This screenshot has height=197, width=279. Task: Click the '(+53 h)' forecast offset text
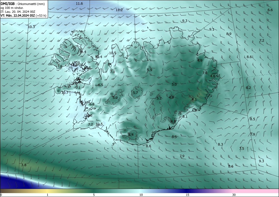tap(41, 16)
